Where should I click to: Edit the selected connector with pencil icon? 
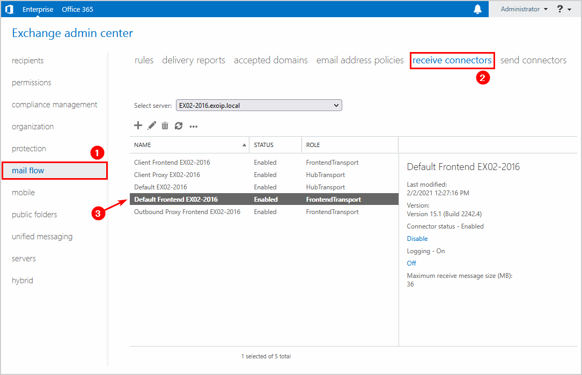[152, 126]
